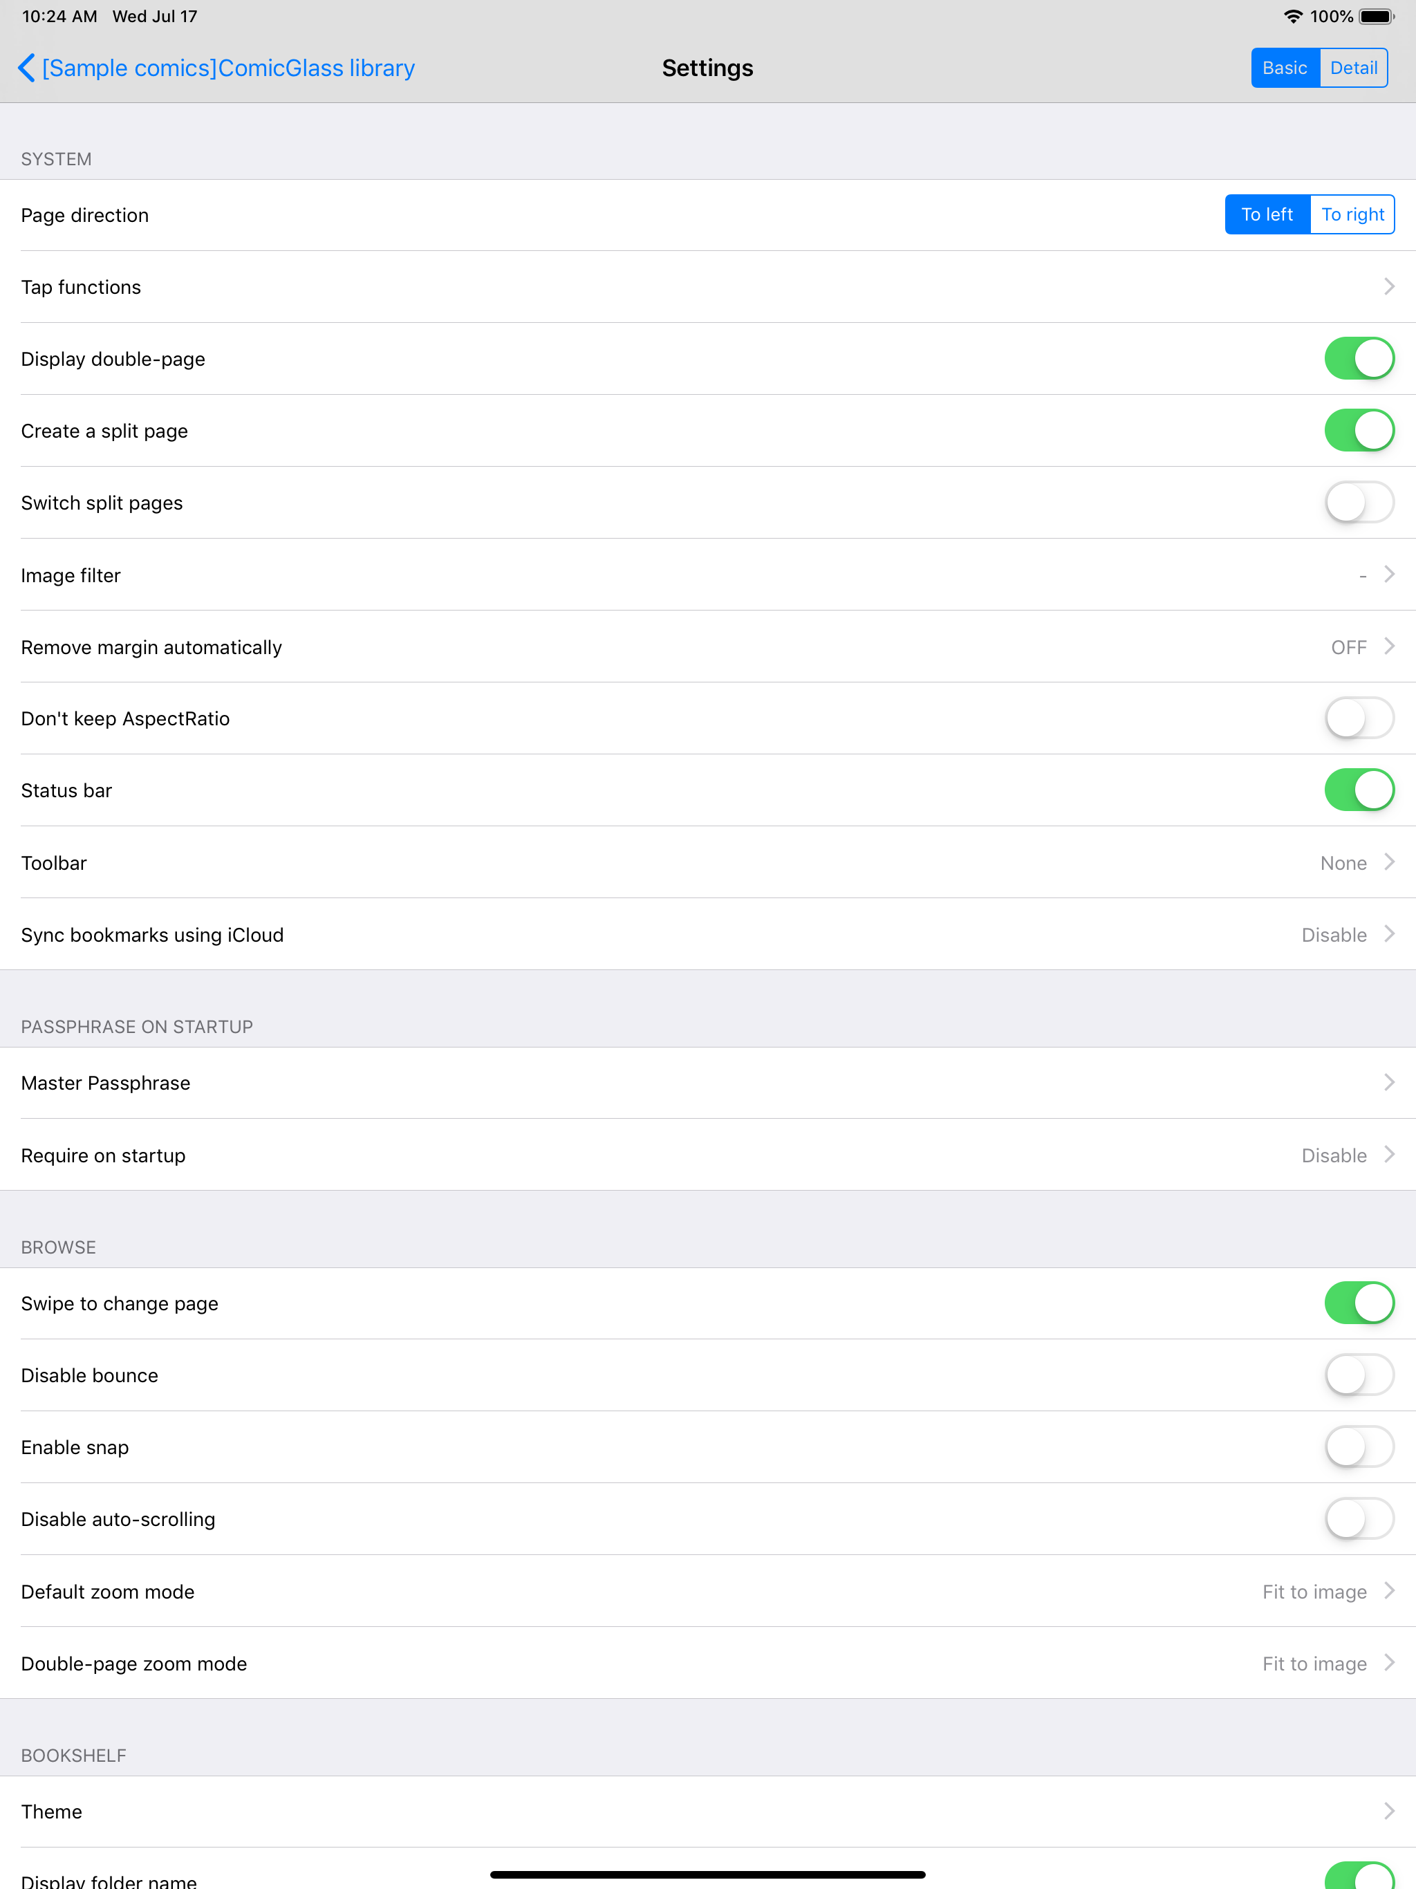Tap the back arrow chevron icon
The width and height of the screenshot is (1416, 1889).
[26, 68]
